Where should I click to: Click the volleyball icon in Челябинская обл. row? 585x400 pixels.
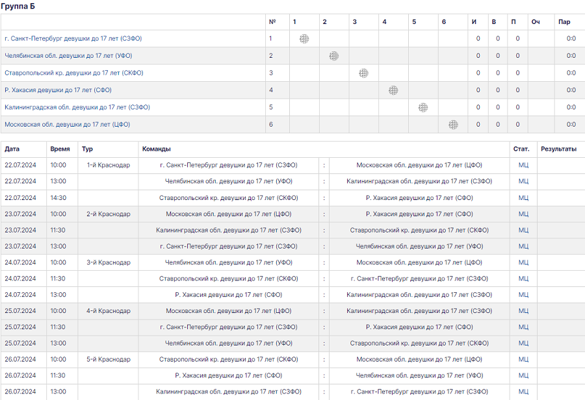click(x=334, y=56)
